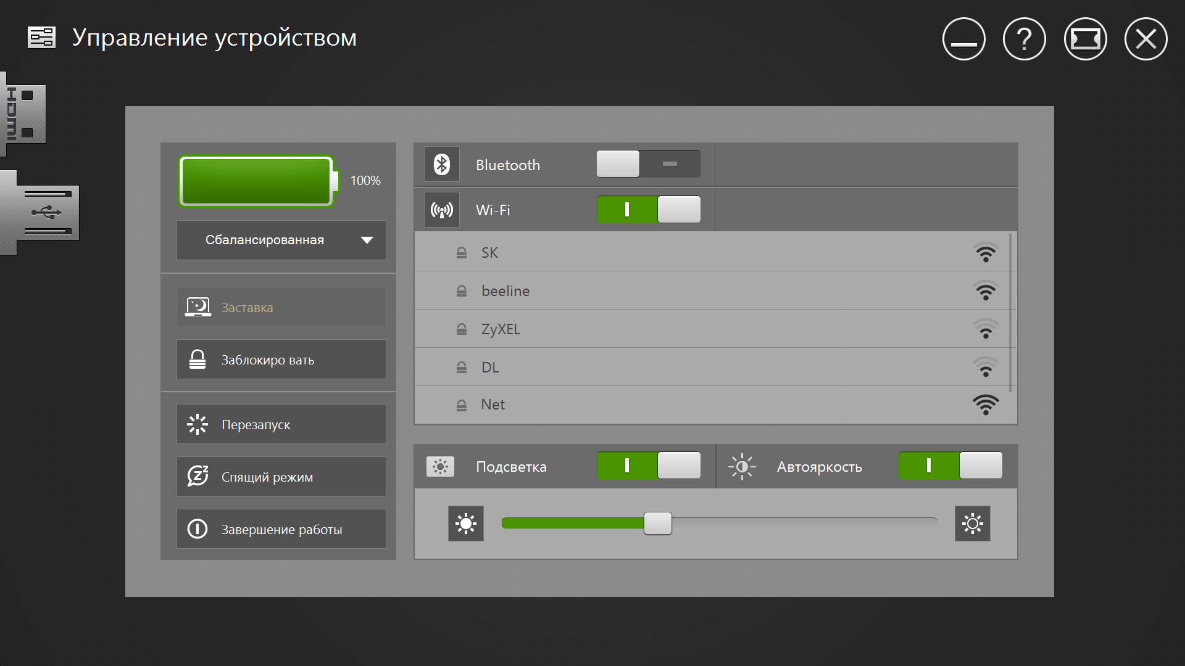This screenshot has height=666, width=1185.
Task: Open the Сбалансированная power plan dropdown
Action: tap(281, 240)
